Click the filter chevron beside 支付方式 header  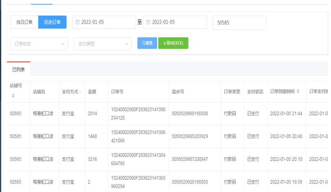pyautogui.click(x=80, y=92)
